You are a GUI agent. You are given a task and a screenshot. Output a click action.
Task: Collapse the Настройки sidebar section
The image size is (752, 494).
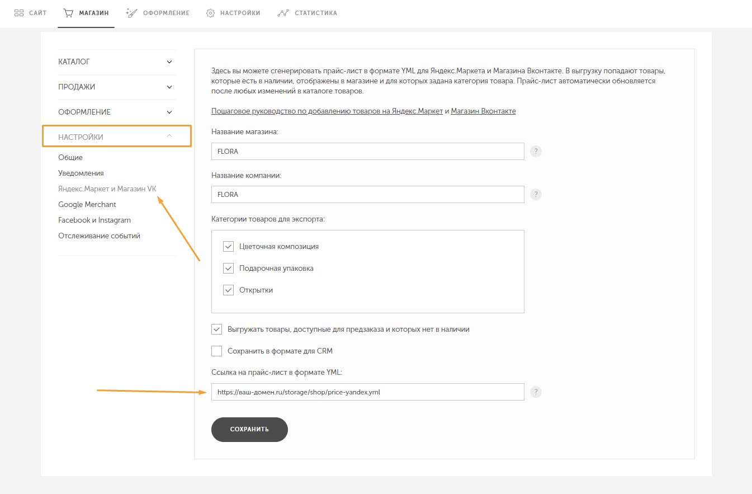pyautogui.click(x=169, y=137)
